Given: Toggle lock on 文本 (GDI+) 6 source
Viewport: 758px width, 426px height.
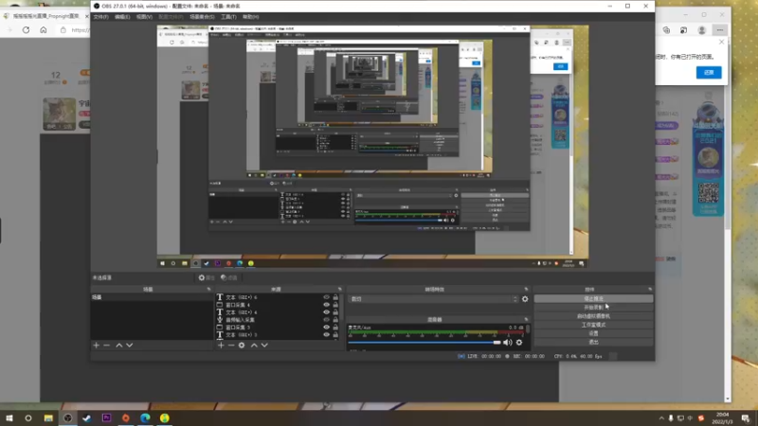Looking at the screenshot, I should click(x=335, y=297).
